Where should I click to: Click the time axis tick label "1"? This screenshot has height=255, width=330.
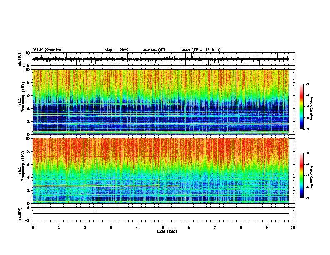pos(59,227)
